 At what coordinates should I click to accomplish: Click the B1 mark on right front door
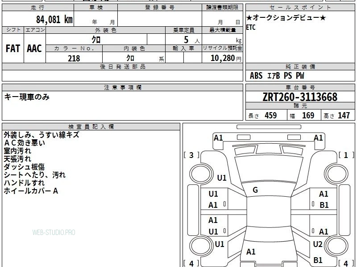324,205
